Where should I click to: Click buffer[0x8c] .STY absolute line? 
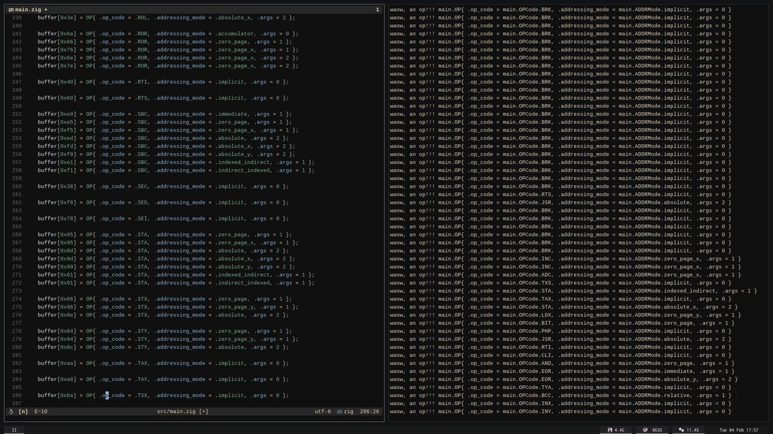pos(163,347)
